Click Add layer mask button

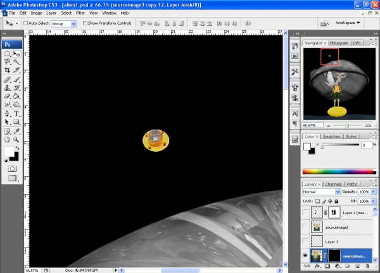coord(327,266)
